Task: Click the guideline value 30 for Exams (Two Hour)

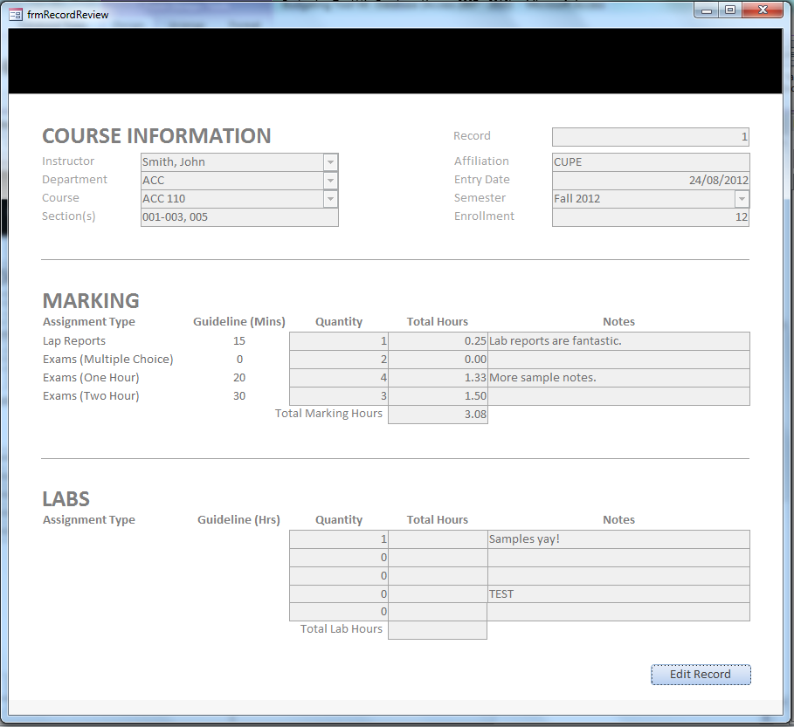Action: (x=239, y=395)
